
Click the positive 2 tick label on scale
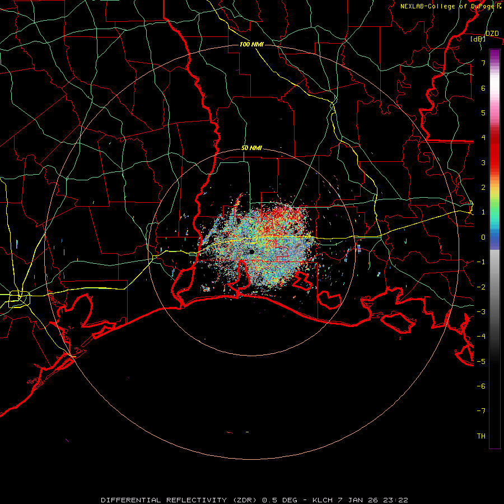pyautogui.click(x=483, y=188)
